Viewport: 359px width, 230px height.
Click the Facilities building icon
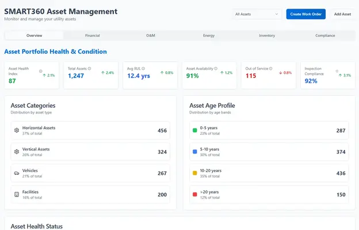[17, 194]
